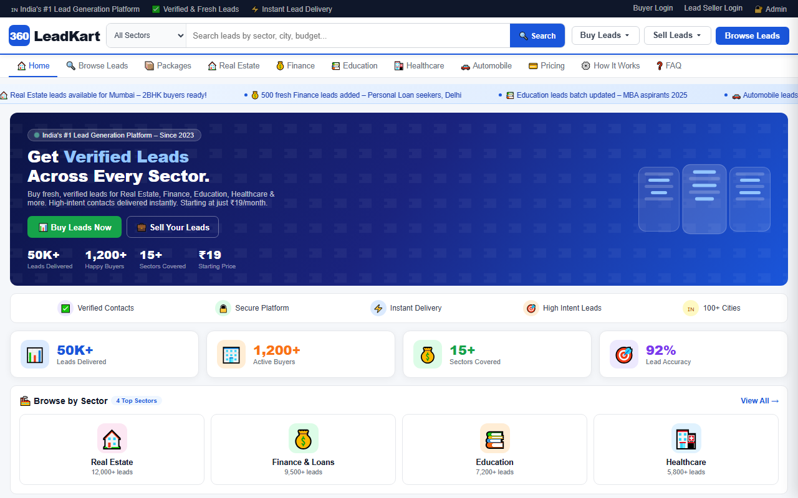Screen dimensions: 798x498
Task: Click the 12,000+ leads count text
Action: tap(112, 472)
